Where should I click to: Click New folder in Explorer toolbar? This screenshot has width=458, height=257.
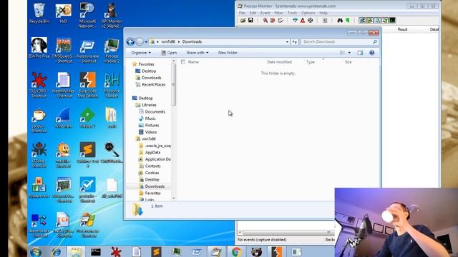coord(228,53)
